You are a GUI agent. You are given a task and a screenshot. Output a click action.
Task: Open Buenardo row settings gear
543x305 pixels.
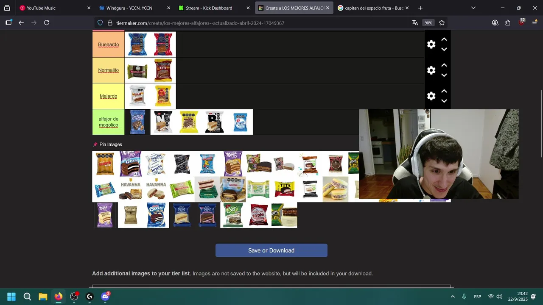(x=431, y=44)
